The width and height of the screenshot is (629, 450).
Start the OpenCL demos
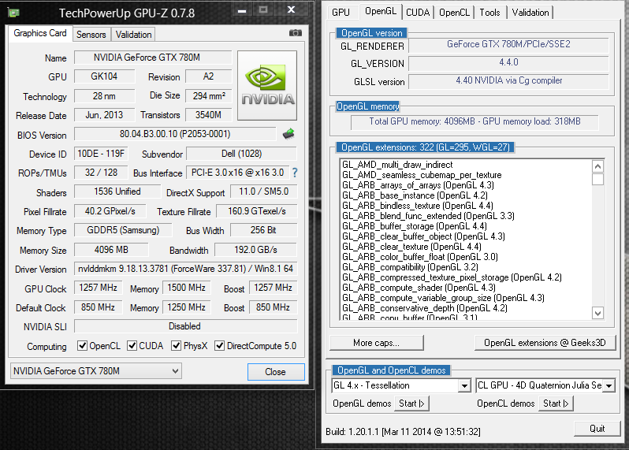click(x=556, y=404)
